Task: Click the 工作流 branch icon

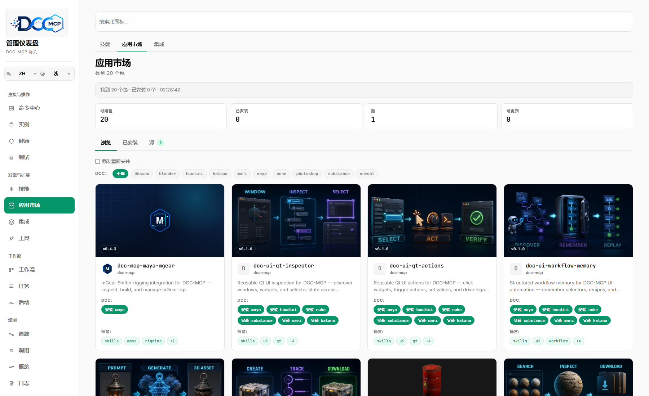Action: [12, 270]
